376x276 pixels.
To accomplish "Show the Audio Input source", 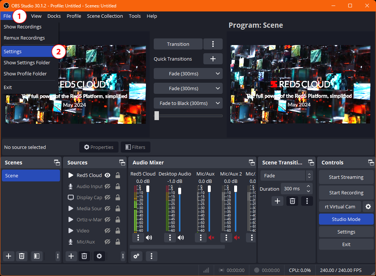I will point(107,186).
